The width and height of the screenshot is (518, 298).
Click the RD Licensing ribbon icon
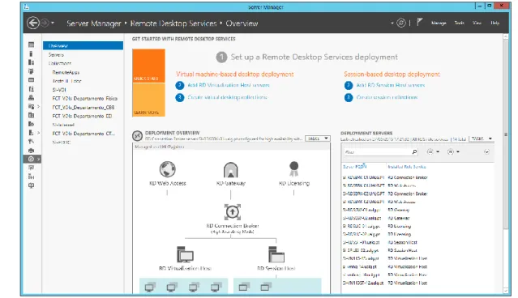coord(293,169)
